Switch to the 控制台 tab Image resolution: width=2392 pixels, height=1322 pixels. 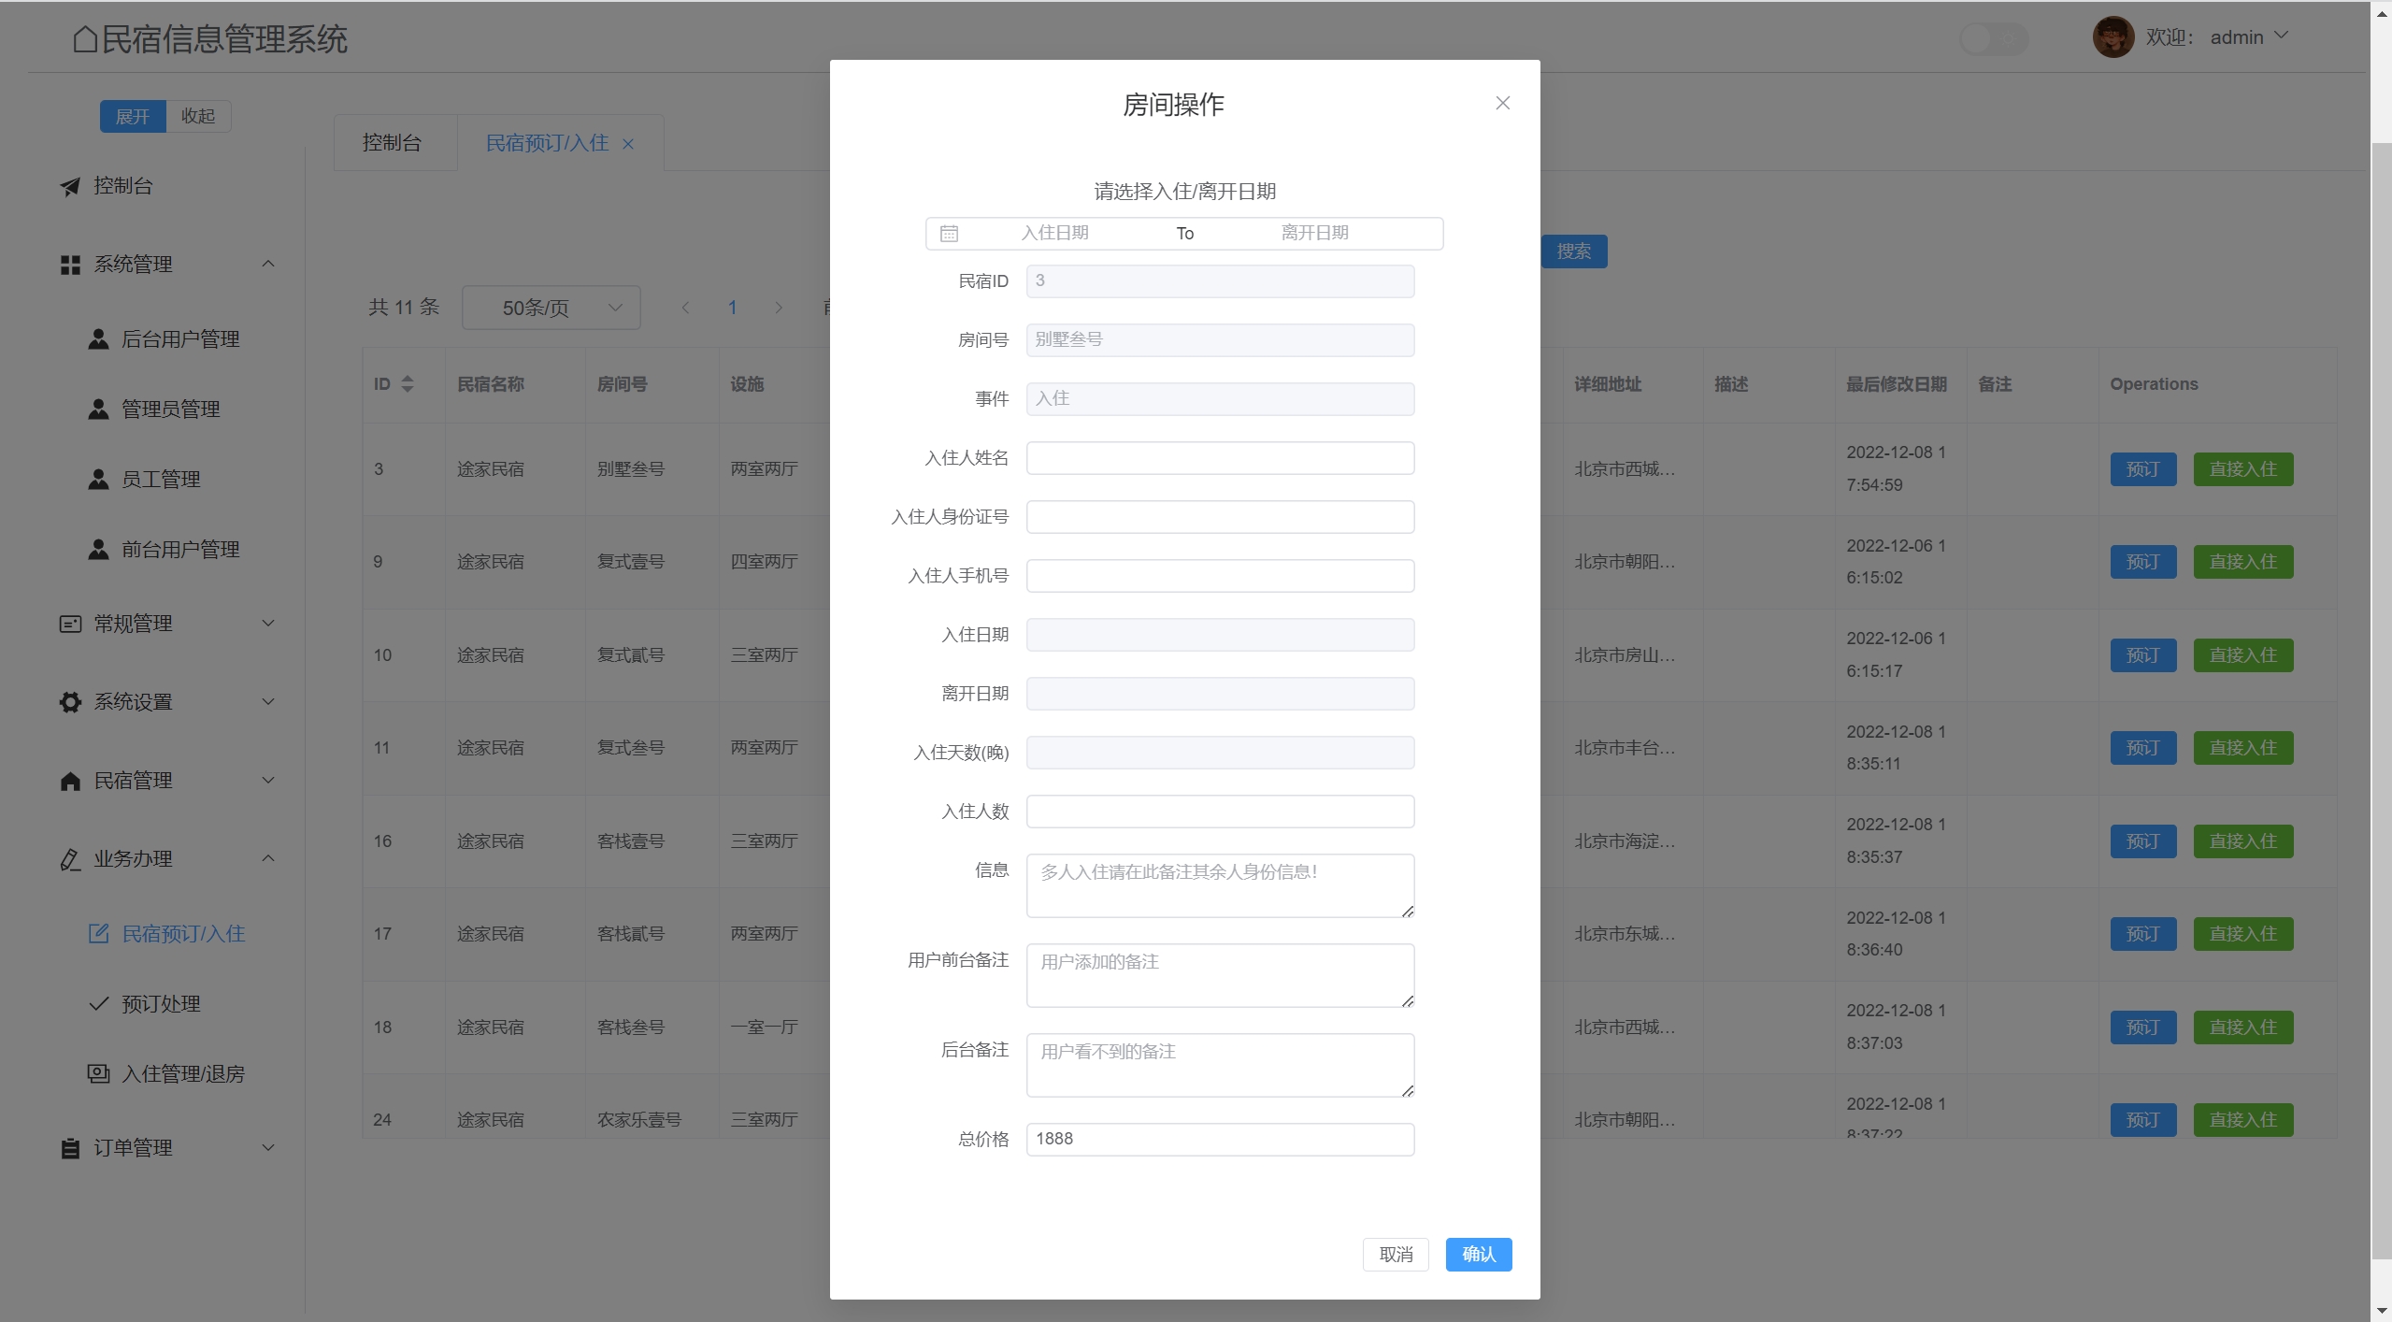(392, 143)
